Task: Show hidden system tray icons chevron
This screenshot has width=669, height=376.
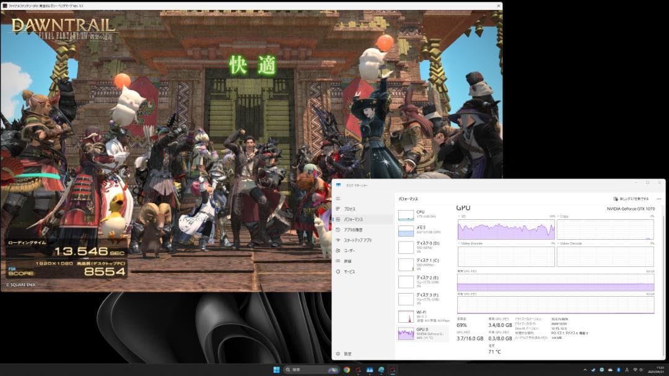Action: coord(584,370)
